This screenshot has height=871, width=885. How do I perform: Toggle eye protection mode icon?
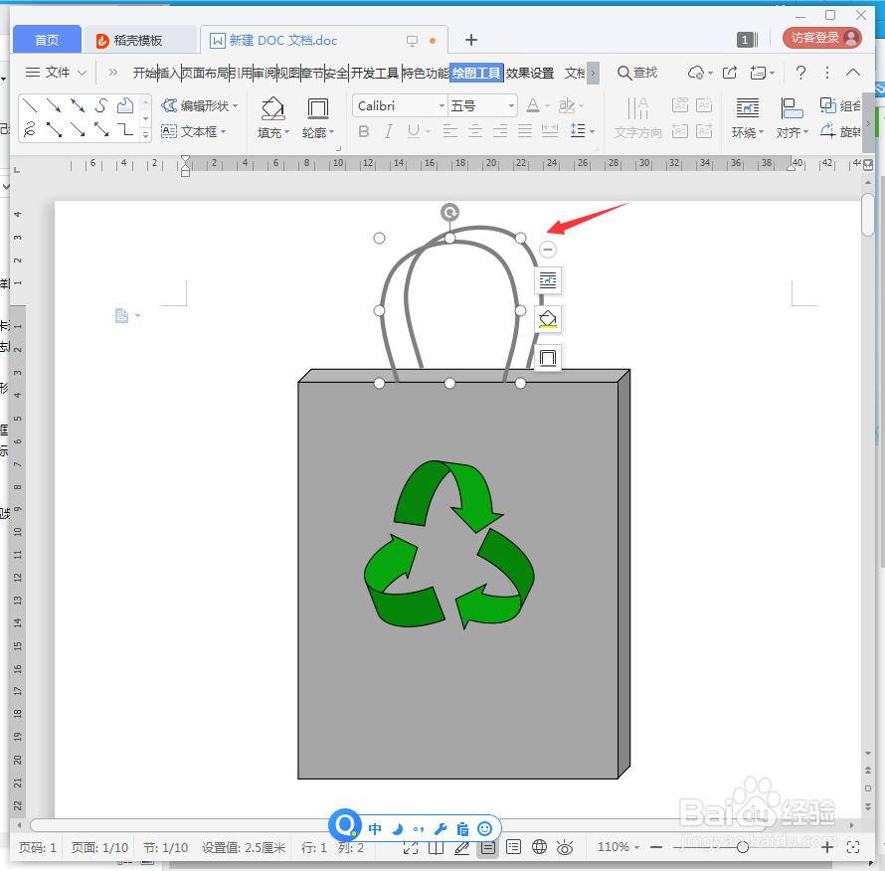pos(565,847)
